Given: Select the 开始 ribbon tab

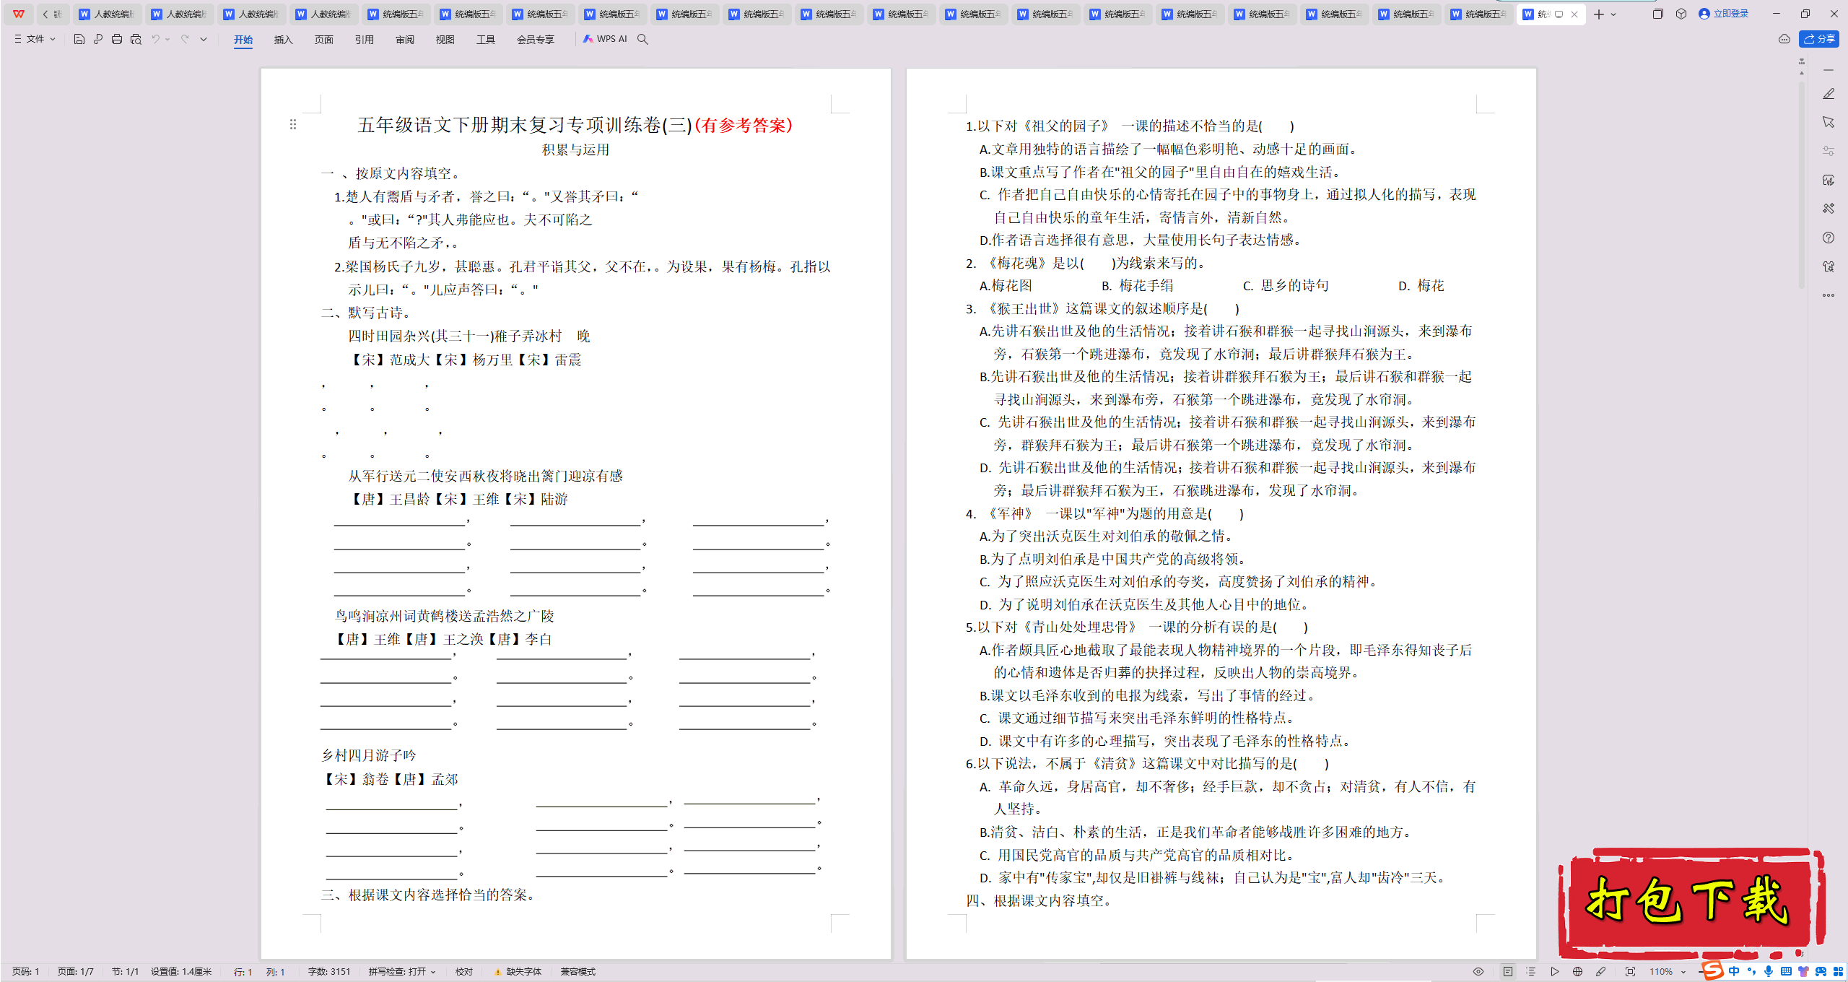Looking at the screenshot, I should point(243,40).
